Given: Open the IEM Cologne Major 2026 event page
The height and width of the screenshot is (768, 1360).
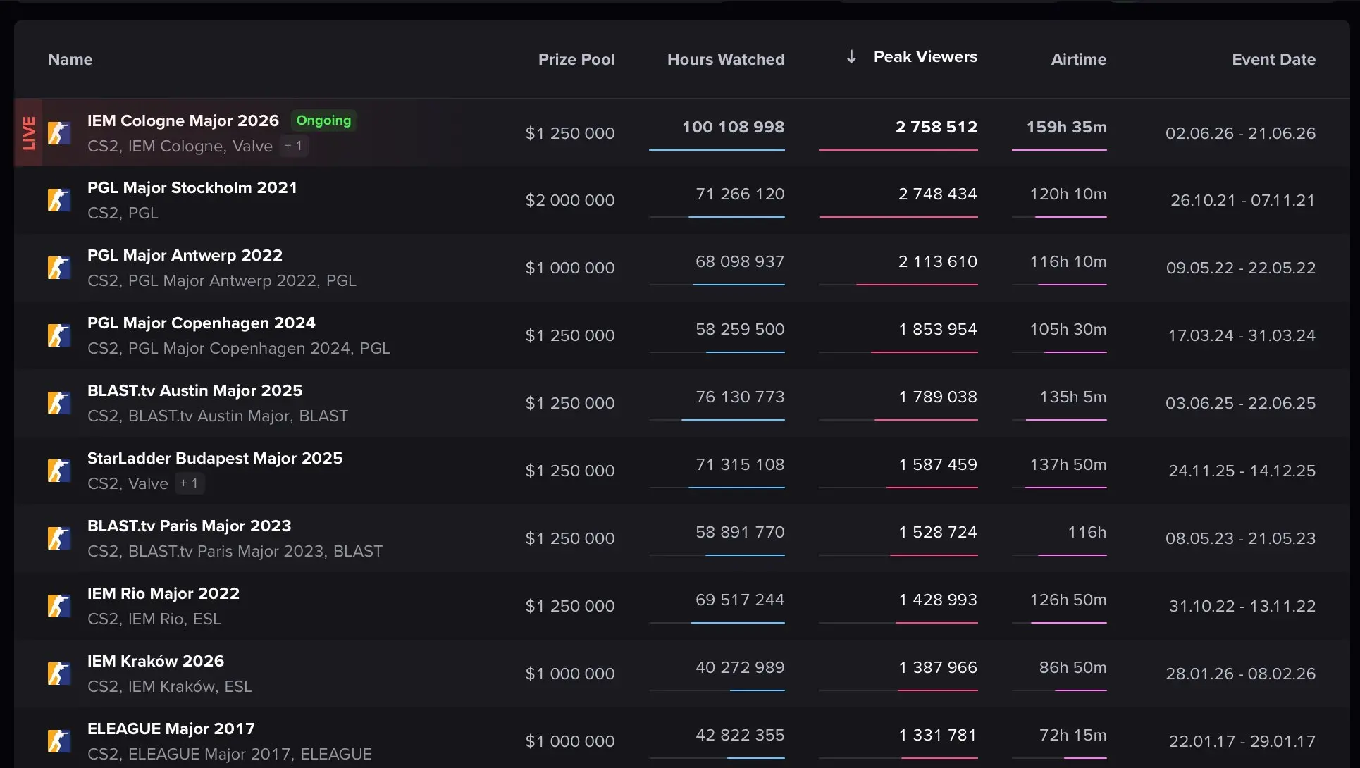Looking at the screenshot, I should pos(183,120).
